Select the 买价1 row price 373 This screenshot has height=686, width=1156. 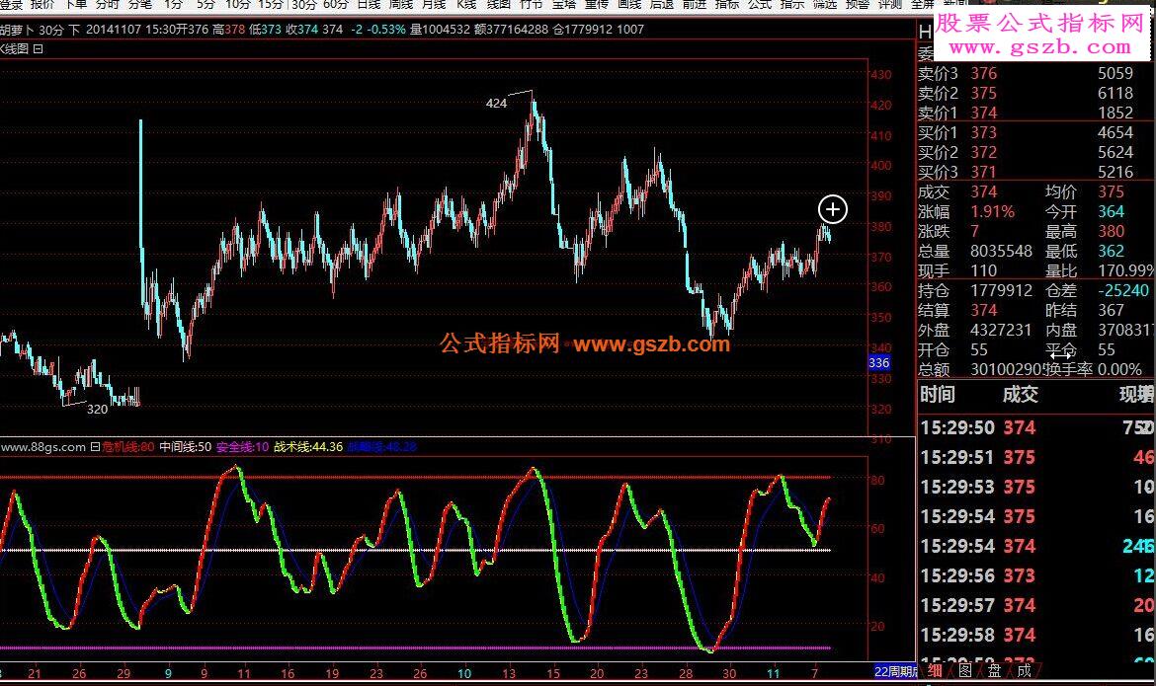(983, 132)
